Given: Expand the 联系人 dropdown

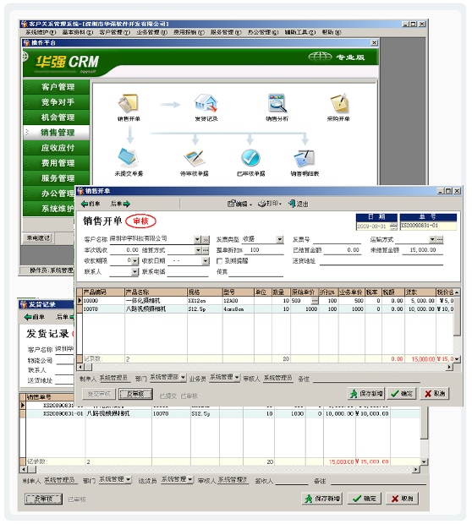Looking at the screenshot, I should click(134, 271).
